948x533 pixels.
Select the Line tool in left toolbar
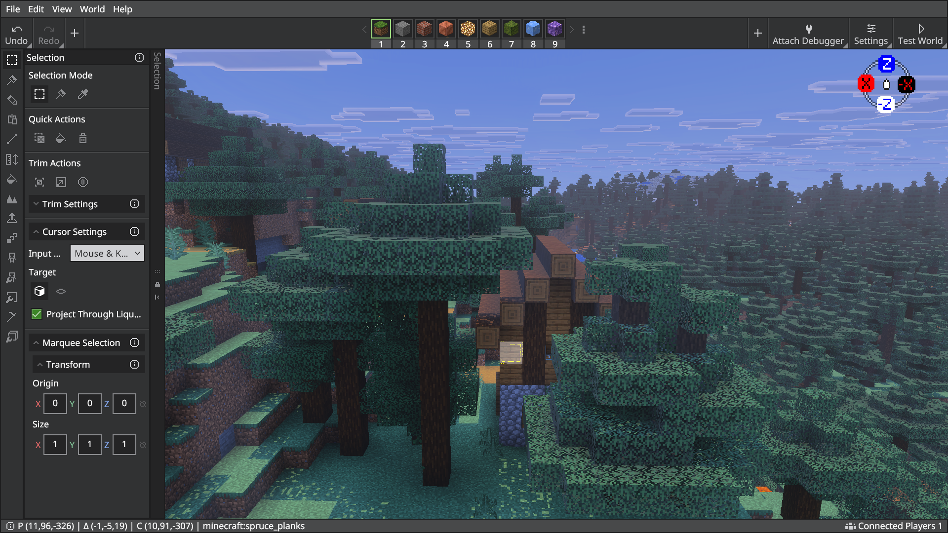(12, 139)
